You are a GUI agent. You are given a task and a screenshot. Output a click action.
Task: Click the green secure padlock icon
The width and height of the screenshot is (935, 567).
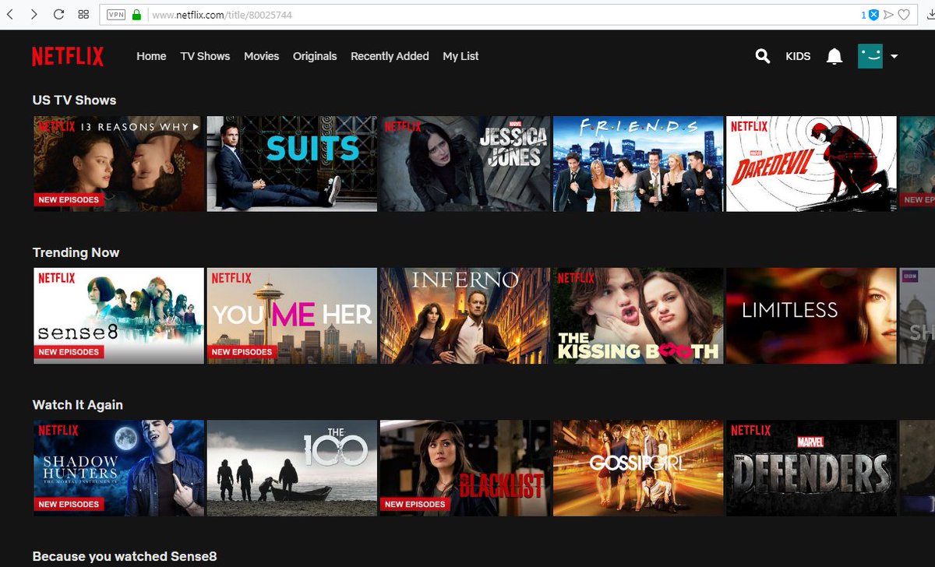click(136, 14)
